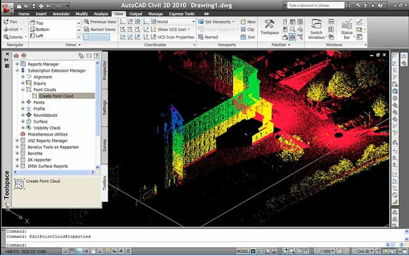Toggle ortho mode in status bar
Image resolution: width=409 pixels, height=256 pixels.
79,251
